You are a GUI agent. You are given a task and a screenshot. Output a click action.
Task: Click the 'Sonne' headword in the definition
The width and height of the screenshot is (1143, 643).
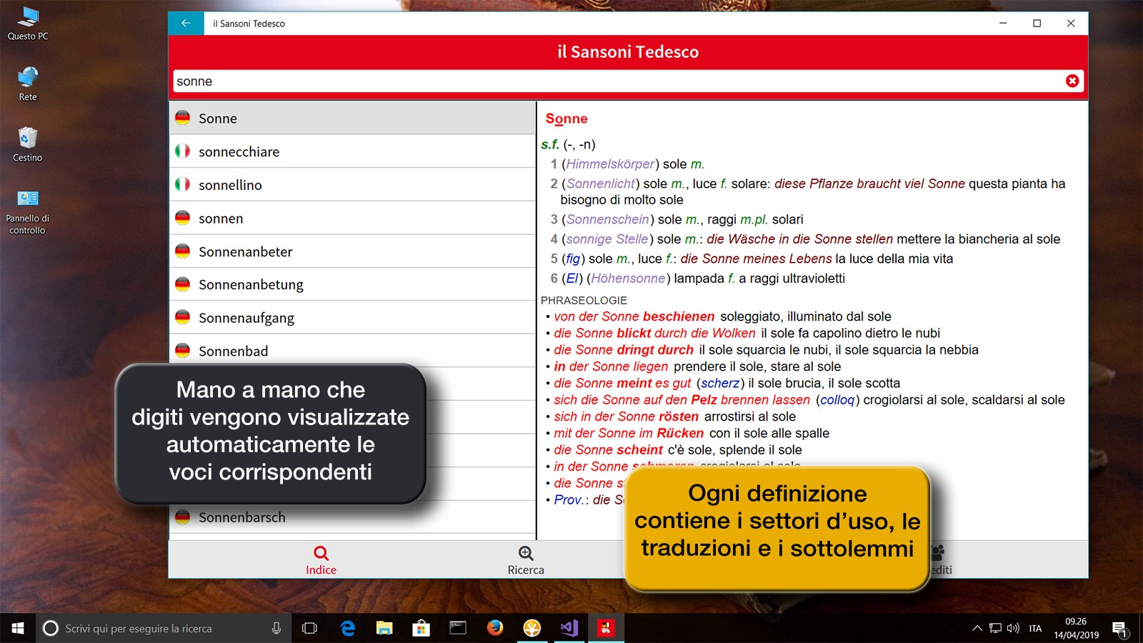pos(566,119)
